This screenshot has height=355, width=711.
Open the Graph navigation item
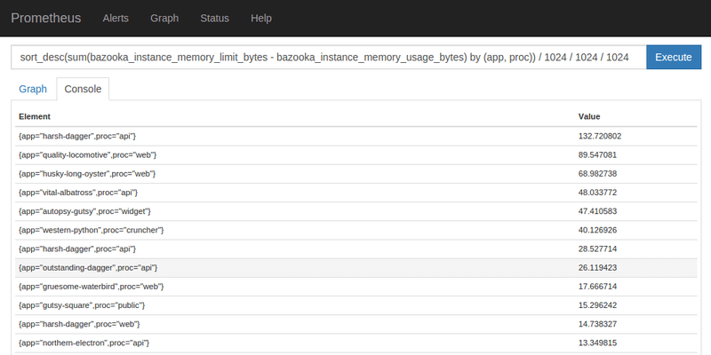pos(164,18)
